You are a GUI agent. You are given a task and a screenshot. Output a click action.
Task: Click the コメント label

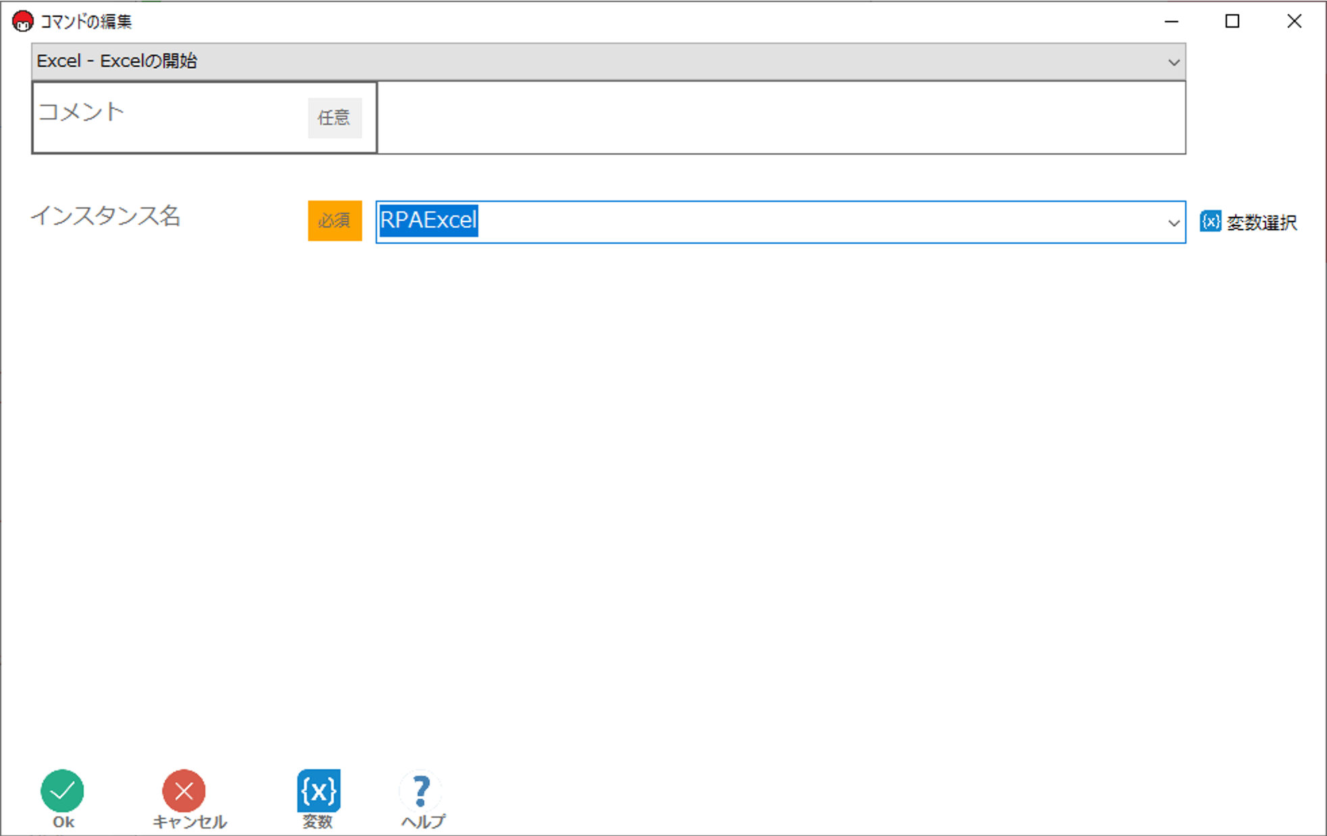click(82, 112)
